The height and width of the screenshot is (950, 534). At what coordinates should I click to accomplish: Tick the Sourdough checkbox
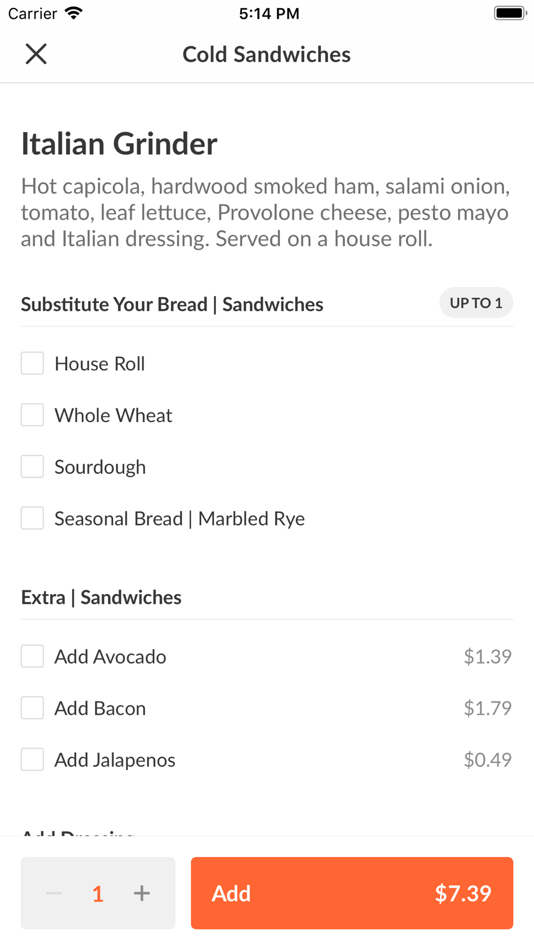pos(33,466)
